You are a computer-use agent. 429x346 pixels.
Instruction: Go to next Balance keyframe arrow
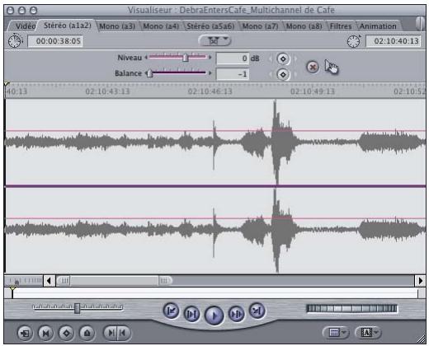(x=295, y=75)
